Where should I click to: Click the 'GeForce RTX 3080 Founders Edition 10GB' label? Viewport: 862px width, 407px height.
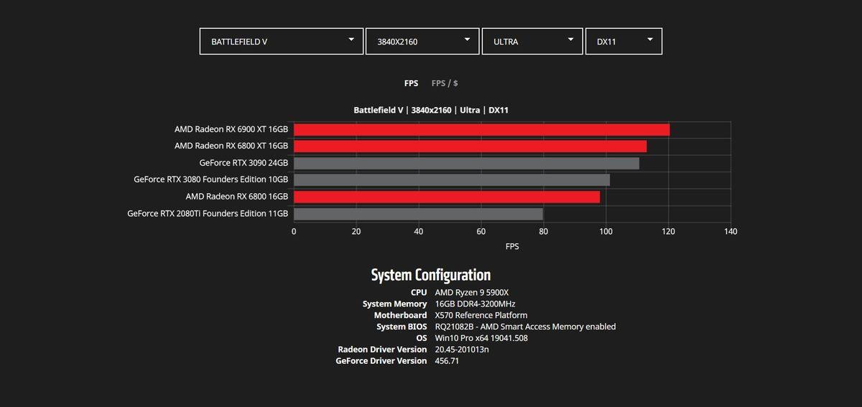pyautogui.click(x=211, y=179)
